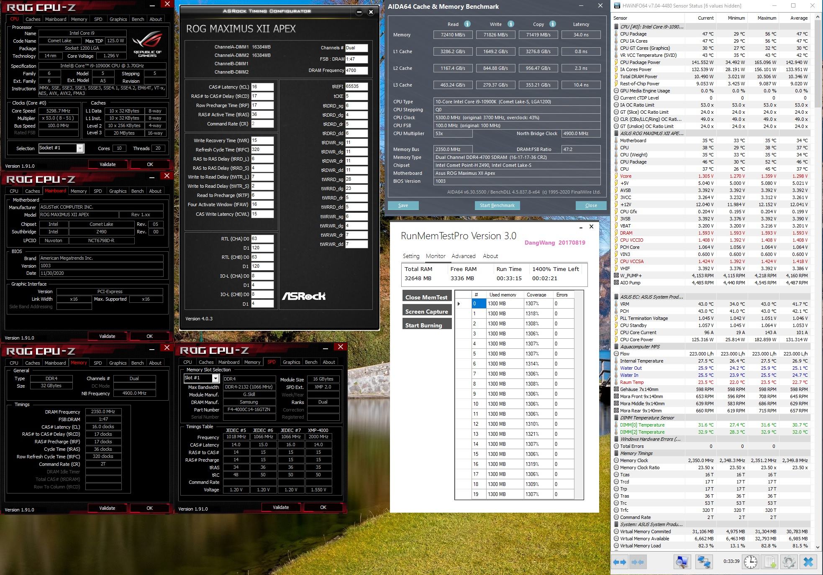Reset sensor values with the clock icon
Image resolution: width=823 pixels, height=575 pixels.
pos(751,562)
